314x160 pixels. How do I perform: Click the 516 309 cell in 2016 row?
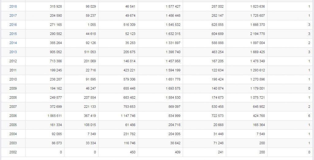tap(129, 25)
